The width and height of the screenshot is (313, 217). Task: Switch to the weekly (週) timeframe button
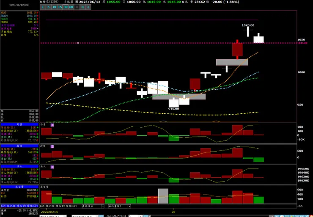[x=82, y=7]
